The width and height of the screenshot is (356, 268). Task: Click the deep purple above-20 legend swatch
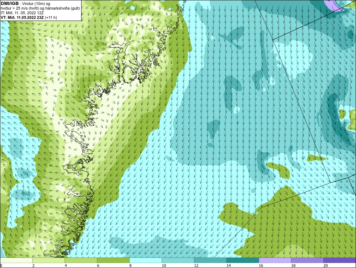[340, 260]
